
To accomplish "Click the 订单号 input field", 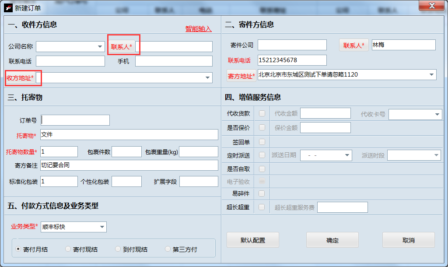I will pos(74,119).
